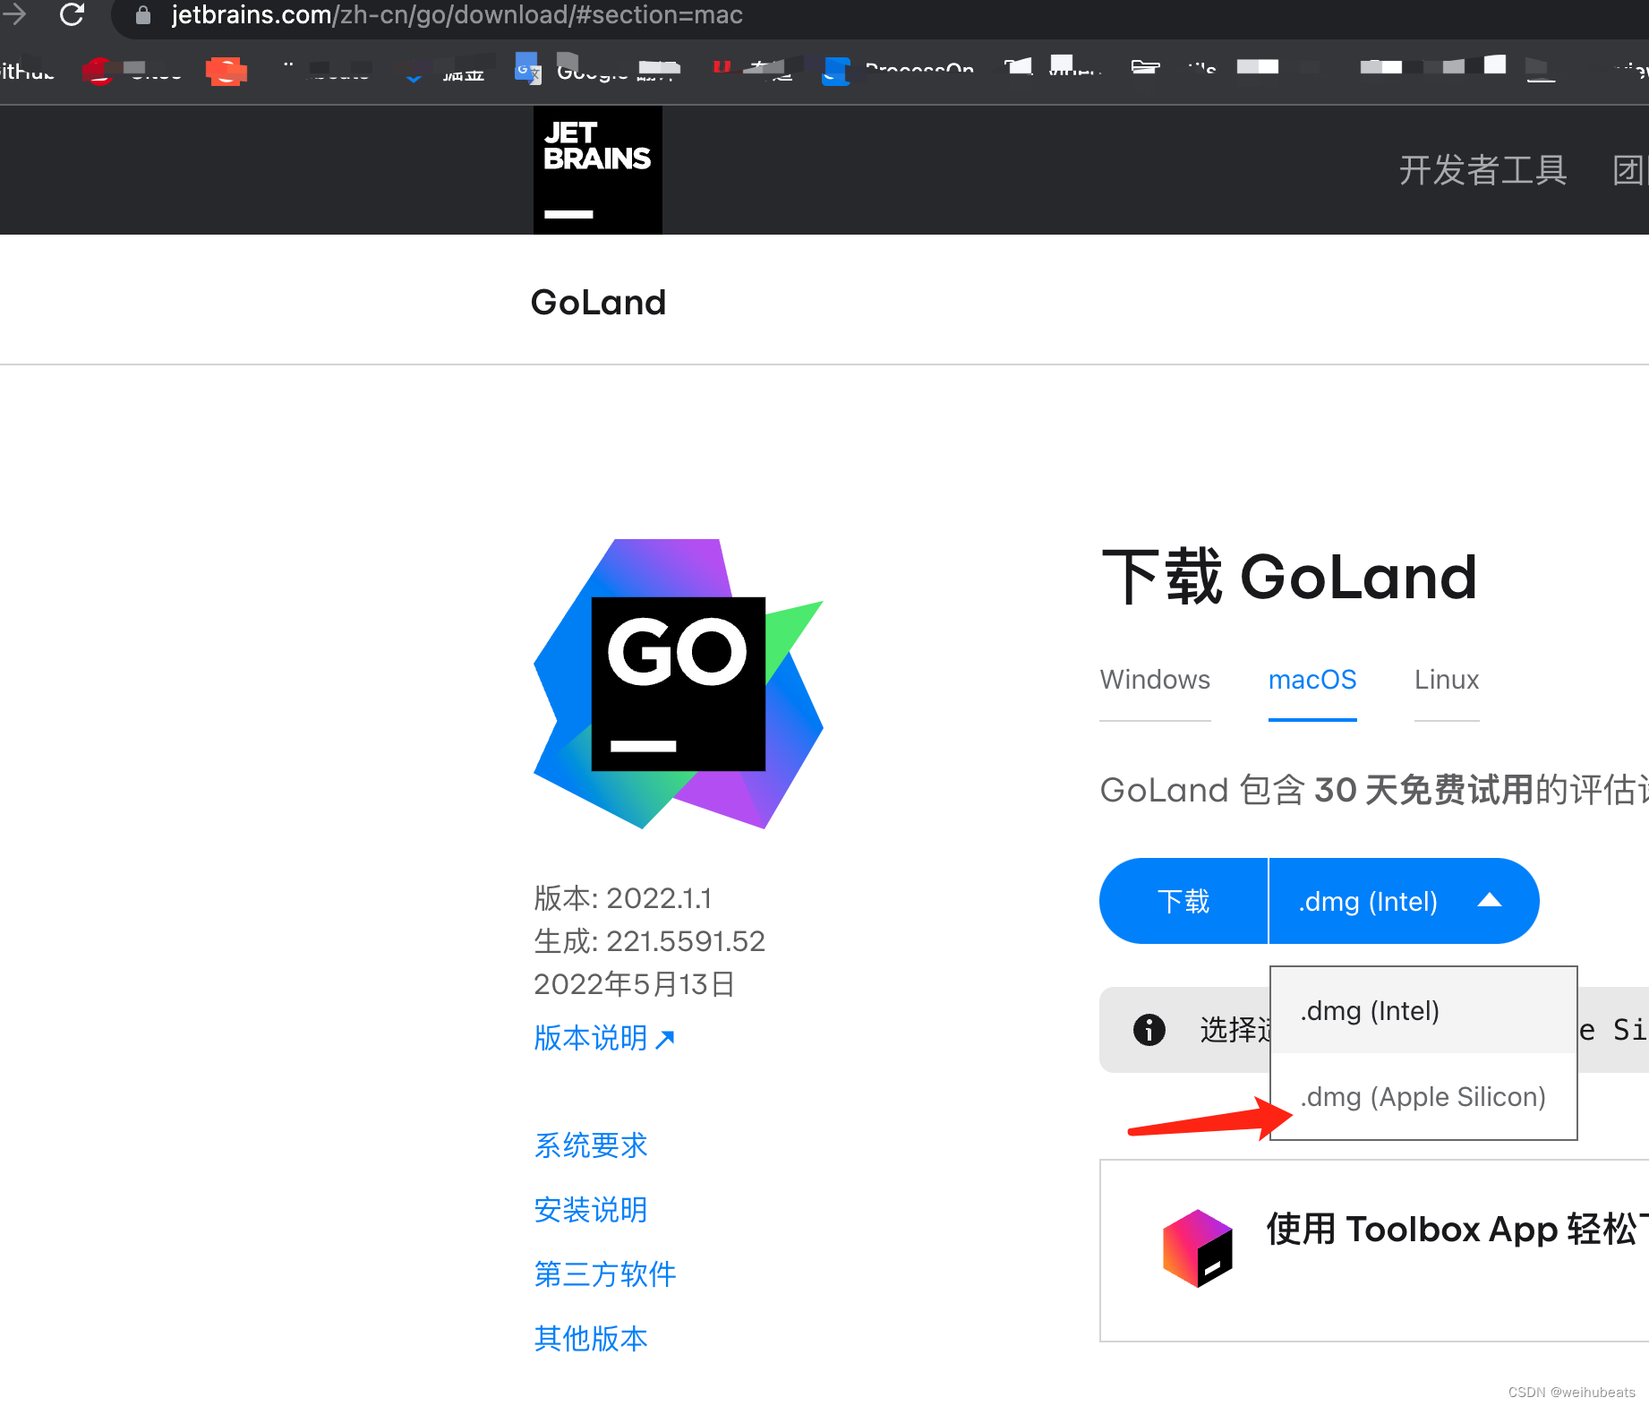The image size is (1649, 1406).
Task: Collapse the .dmg (Intel) installer dropdown
Action: click(1404, 901)
